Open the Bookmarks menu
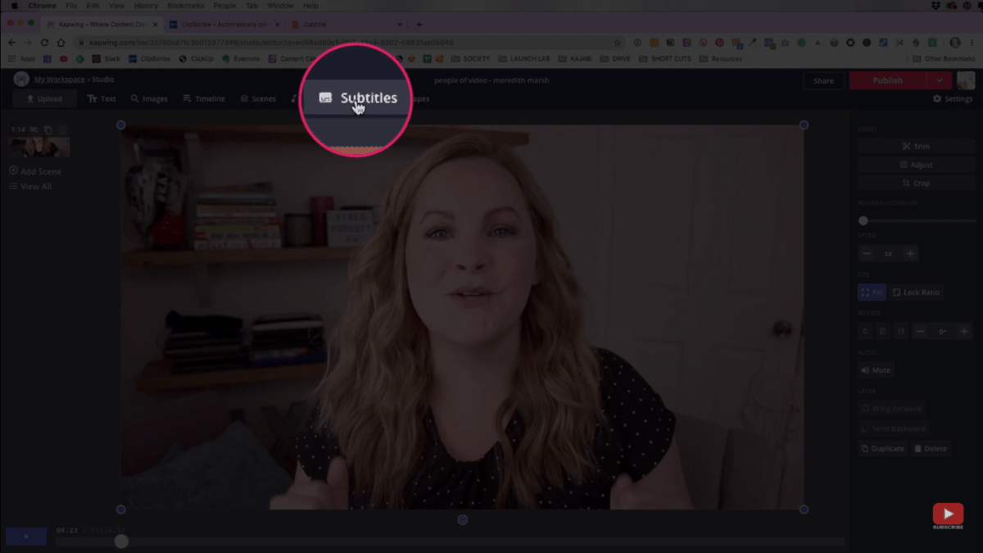This screenshot has height=553, width=983. pyautogui.click(x=186, y=5)
